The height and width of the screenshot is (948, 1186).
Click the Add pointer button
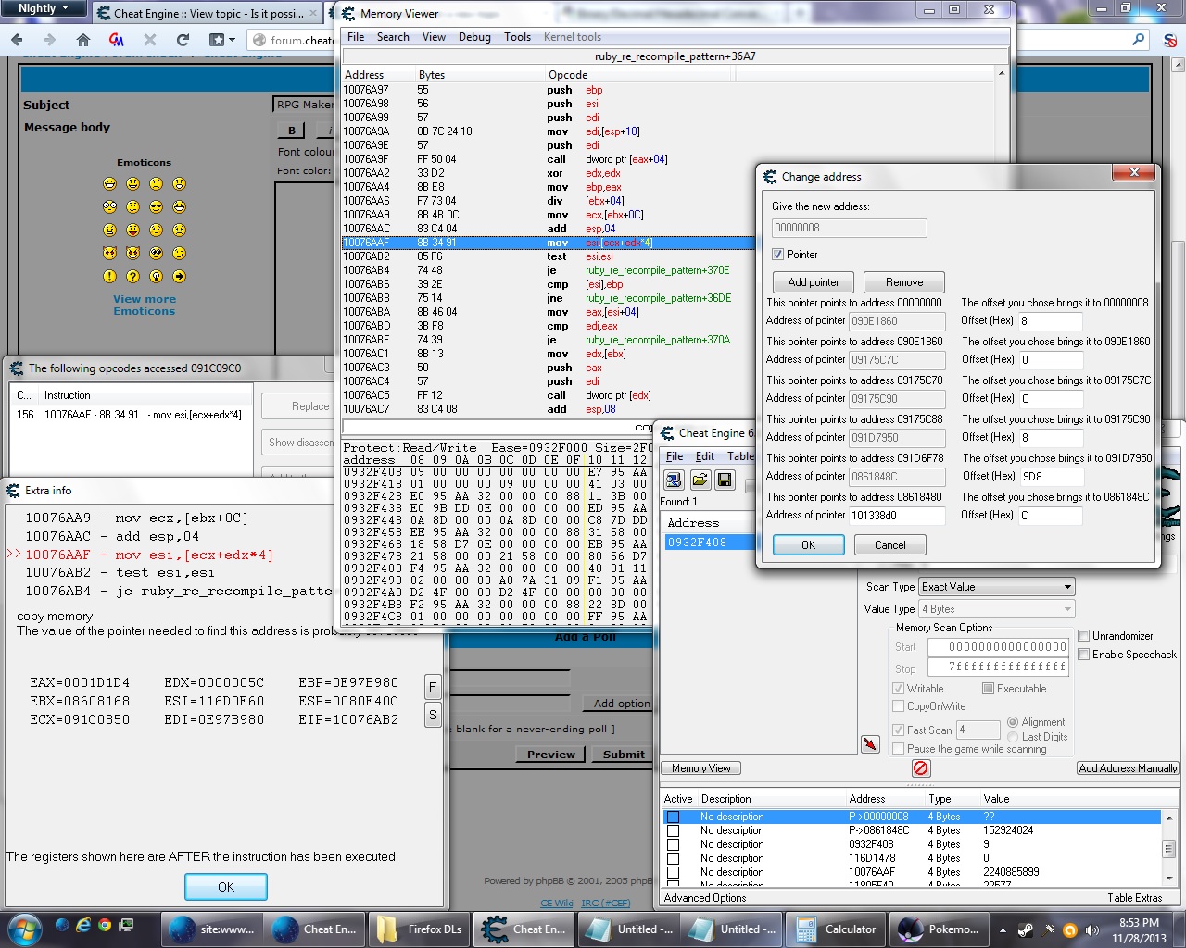point(814,282)
